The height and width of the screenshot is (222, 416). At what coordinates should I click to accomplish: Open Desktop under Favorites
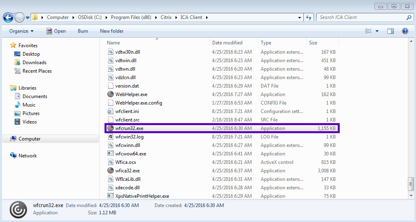(x=27, y=54)
